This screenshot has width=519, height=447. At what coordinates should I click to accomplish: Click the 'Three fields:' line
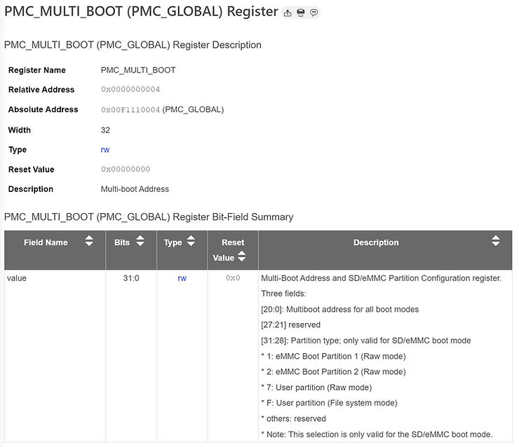[x=283, y=294]
